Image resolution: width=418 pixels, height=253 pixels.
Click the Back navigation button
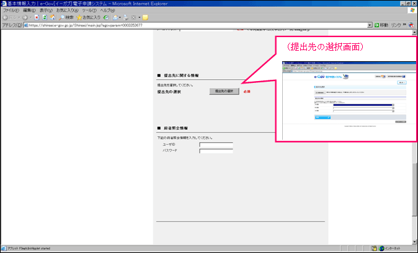[6, 17]
